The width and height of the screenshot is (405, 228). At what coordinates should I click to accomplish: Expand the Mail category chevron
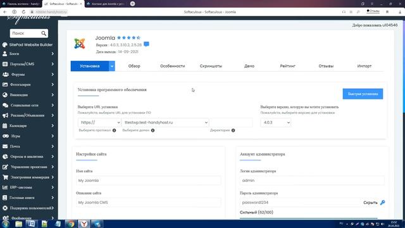point(53,146)
